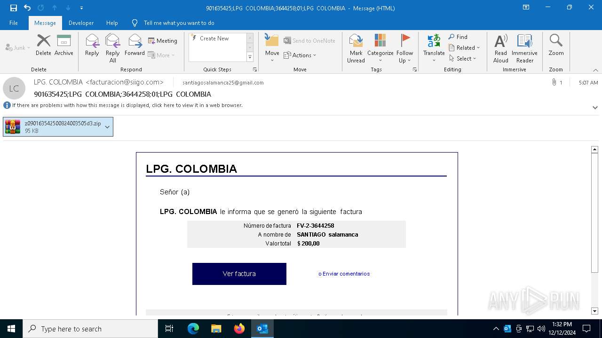Viewport: 602px width, 338px height.
Task: Click the view in web browser info bar
Action: [x=127, y=105]
